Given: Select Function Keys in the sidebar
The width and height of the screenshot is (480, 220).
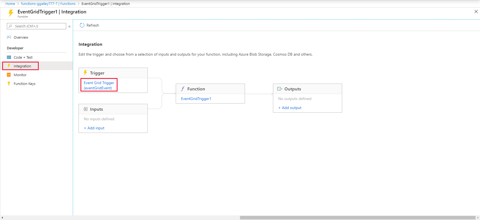Looking at the screenshot, I should [24, 84].
